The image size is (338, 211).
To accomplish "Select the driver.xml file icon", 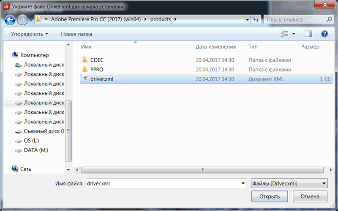I will (85, 78).
